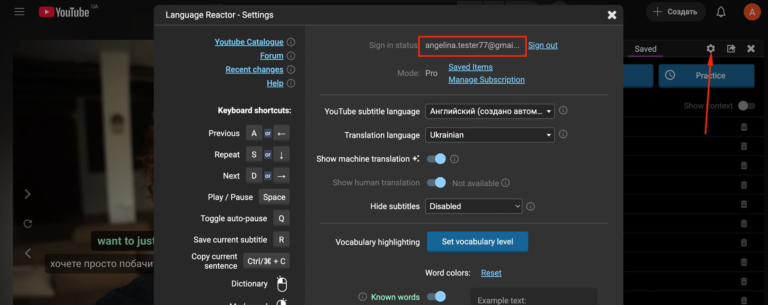The height and width of the screenshot is (305, 768).
Task: Close the Saved side panel
Action: click(751, 49)
